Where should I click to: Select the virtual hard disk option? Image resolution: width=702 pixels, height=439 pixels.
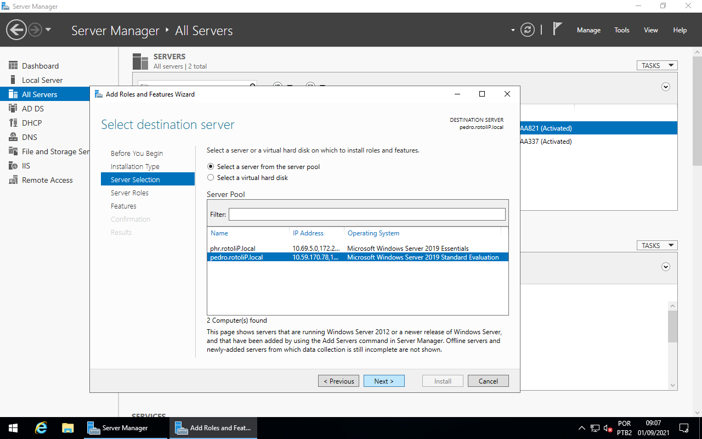pos(211,177)
